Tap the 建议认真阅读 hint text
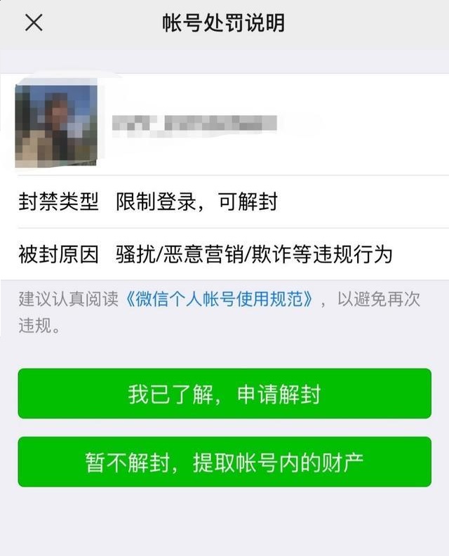The image size is (449, 556). coord(68,299)
